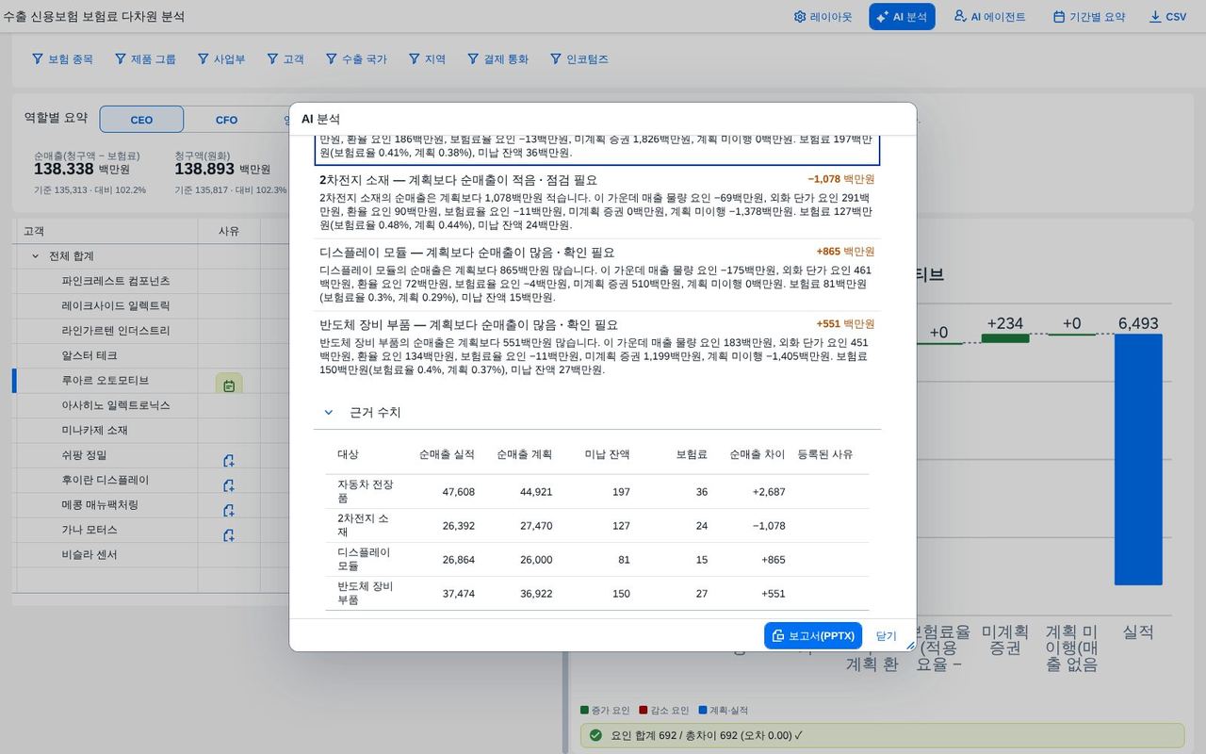Select 미나카제 소재 customer row
This screenshot has height=754, width=1206.
pos(94,430)
